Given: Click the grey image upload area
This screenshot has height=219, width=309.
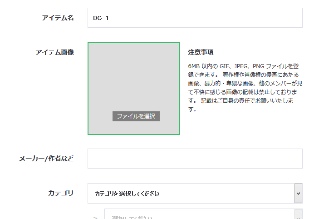Looking at the screenshot, I should 134,77.
